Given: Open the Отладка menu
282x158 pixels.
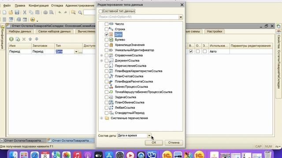Looking at the screenshot, I should (x=57, y=6).
